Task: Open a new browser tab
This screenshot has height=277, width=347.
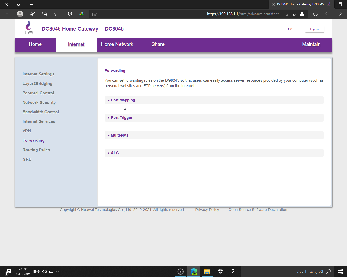Action: pos(264,4)
